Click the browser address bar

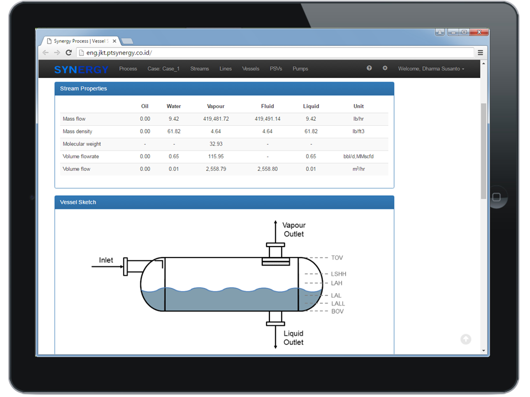[x=276, y=53]
